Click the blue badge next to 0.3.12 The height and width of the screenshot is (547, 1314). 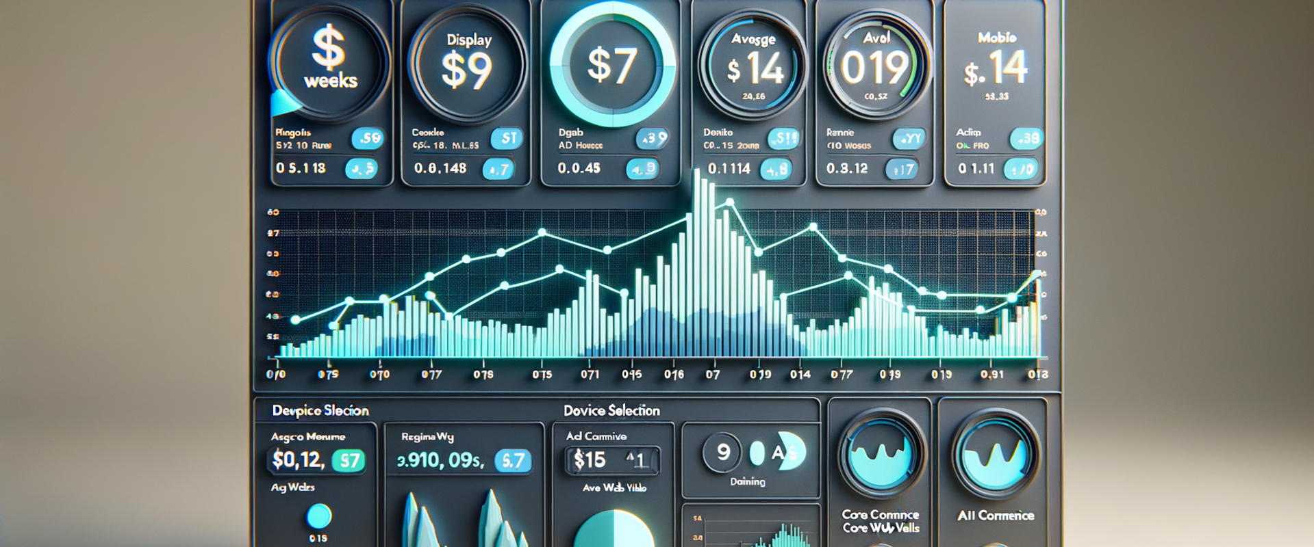click(x=902, y=170)
